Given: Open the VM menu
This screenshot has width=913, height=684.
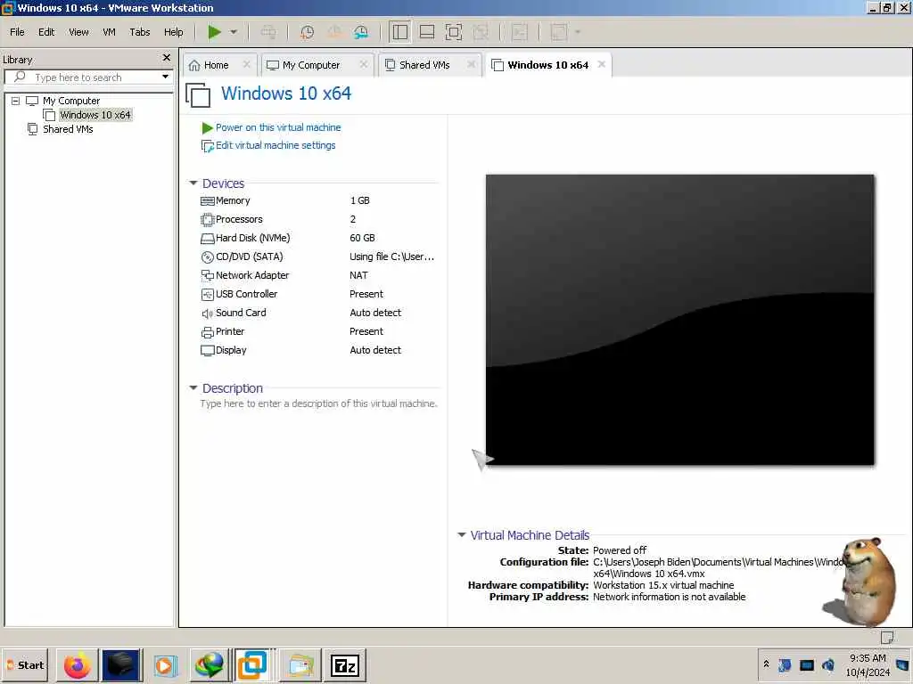Looking at the screenshot, I should (x=109, y=32).
